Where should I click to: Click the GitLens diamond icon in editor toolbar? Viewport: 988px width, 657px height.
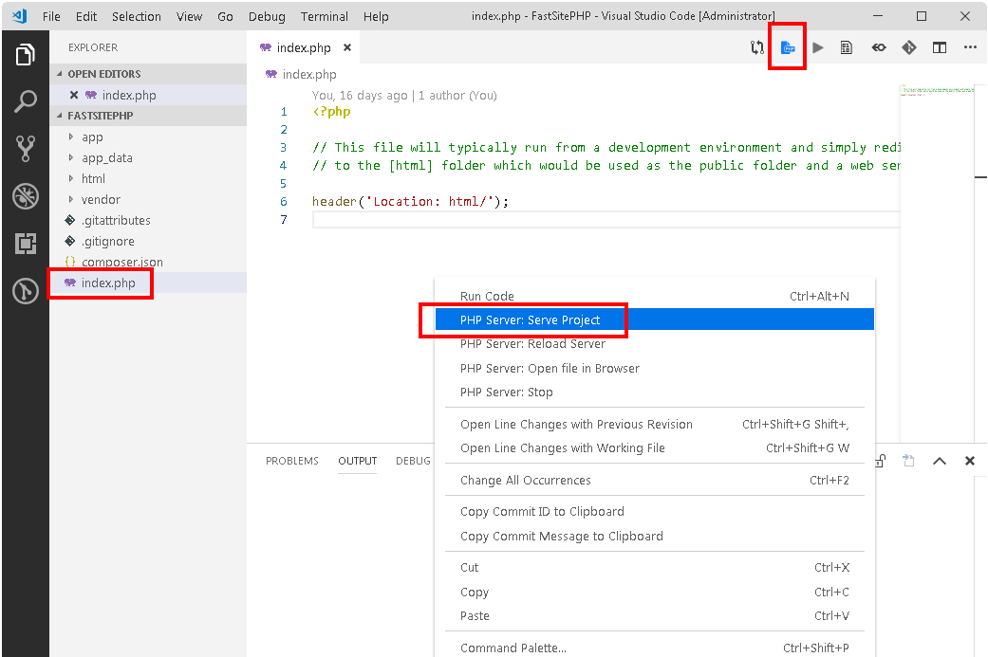click(x=908, y=47)
